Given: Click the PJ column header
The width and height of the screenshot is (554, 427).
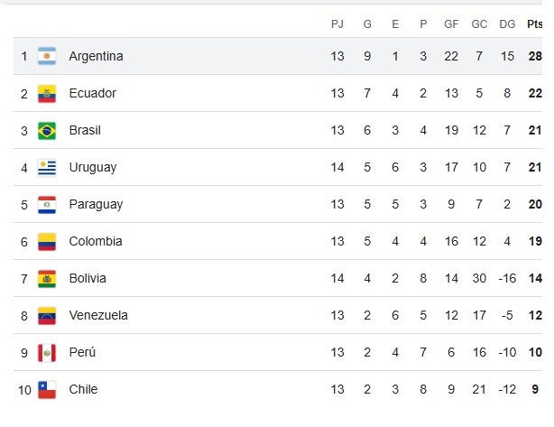Looking at the screenshot, I should [x=337, y=24].
